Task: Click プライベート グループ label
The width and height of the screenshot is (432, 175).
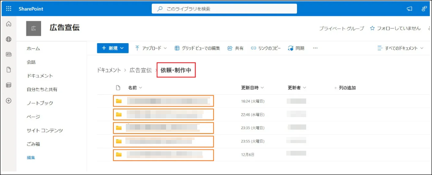Action: pyautogui.click(x=342, y=29)
